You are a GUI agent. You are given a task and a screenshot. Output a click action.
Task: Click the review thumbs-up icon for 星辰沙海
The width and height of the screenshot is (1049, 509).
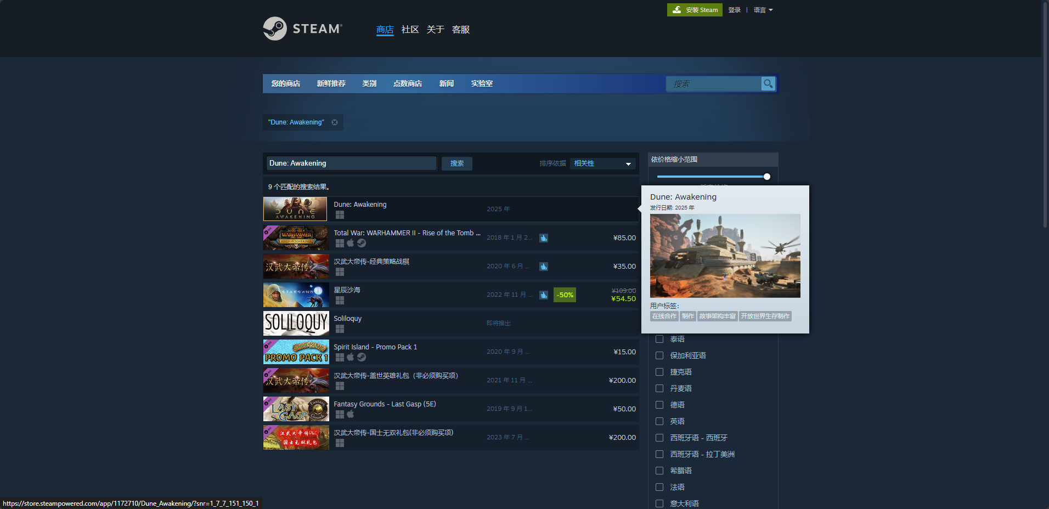(544, 295)
